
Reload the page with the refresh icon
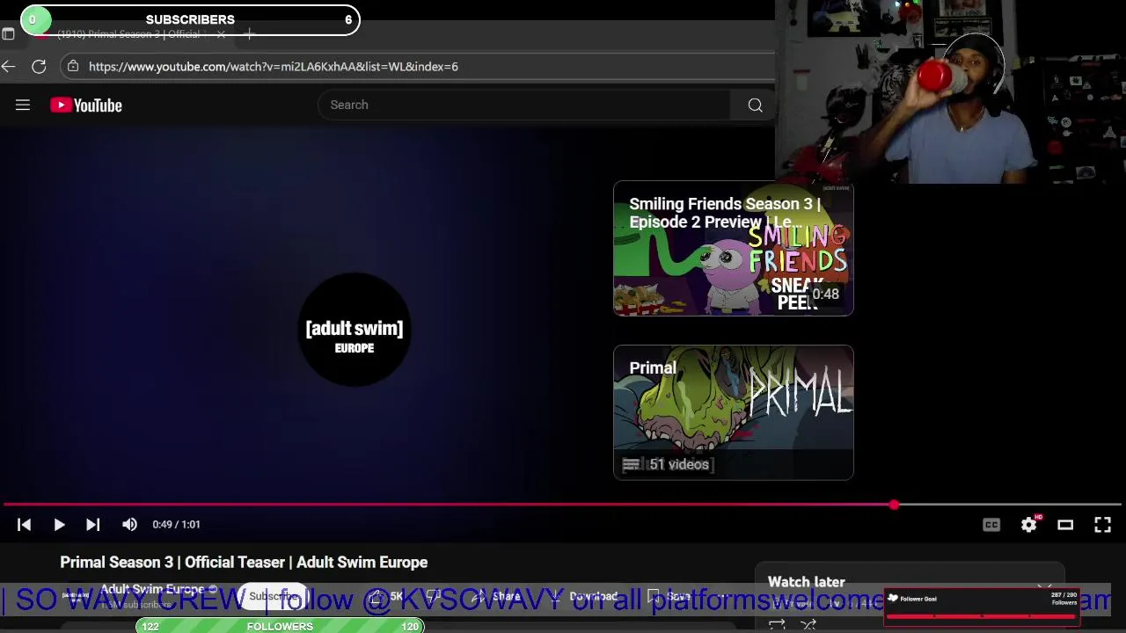[x=39, y=66]
